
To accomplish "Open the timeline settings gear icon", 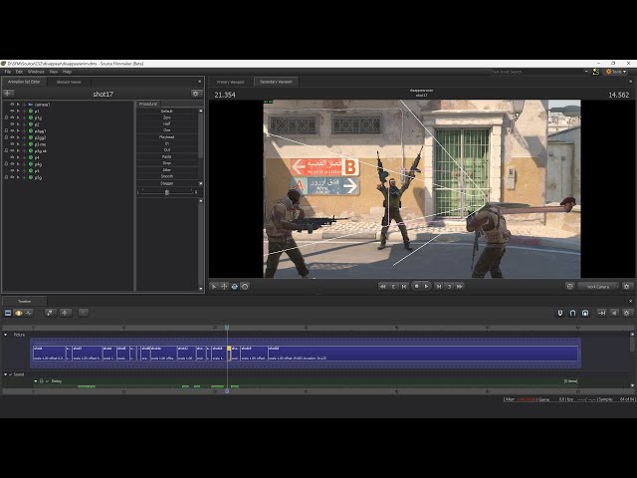I will [627, 313].
